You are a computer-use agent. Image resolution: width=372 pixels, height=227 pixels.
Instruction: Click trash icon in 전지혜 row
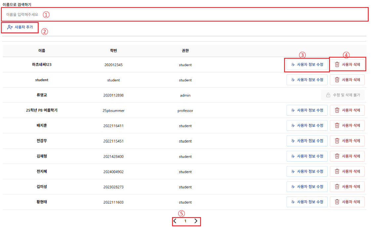pos(337,171)
